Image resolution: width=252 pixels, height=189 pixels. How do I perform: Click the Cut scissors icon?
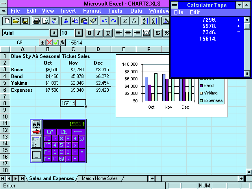pos(66,21)
